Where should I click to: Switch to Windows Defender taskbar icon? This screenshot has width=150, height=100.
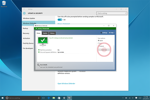(69, 98)
